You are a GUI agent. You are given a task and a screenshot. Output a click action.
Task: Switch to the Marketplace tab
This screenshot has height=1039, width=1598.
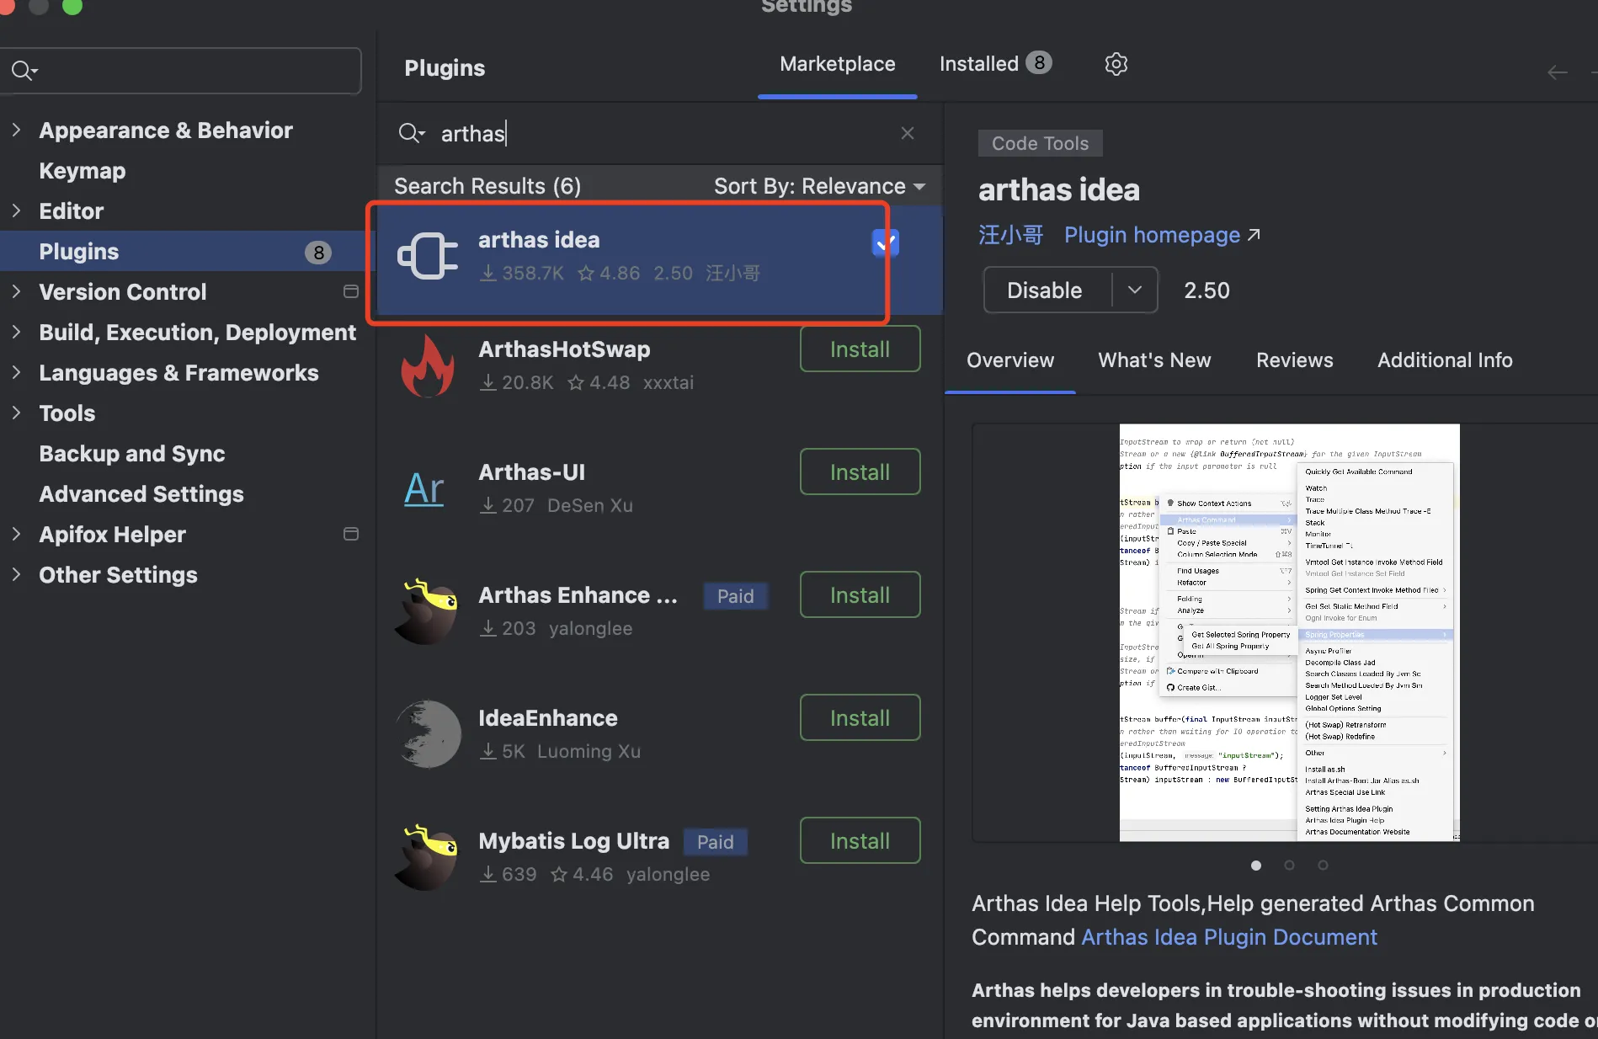[838, 64]
